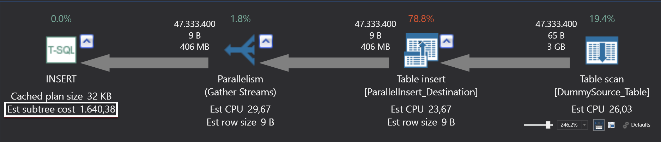
Task: Select the Parallelism Gather Streams icon
Action: [x=240, y=50]
